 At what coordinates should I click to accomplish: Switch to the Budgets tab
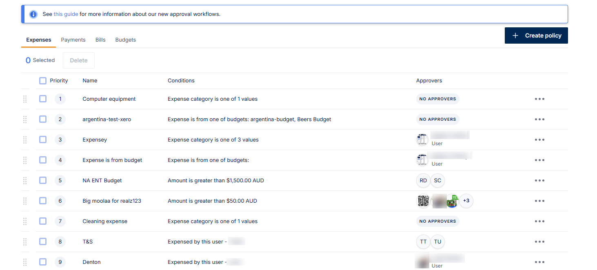[125, 40]
